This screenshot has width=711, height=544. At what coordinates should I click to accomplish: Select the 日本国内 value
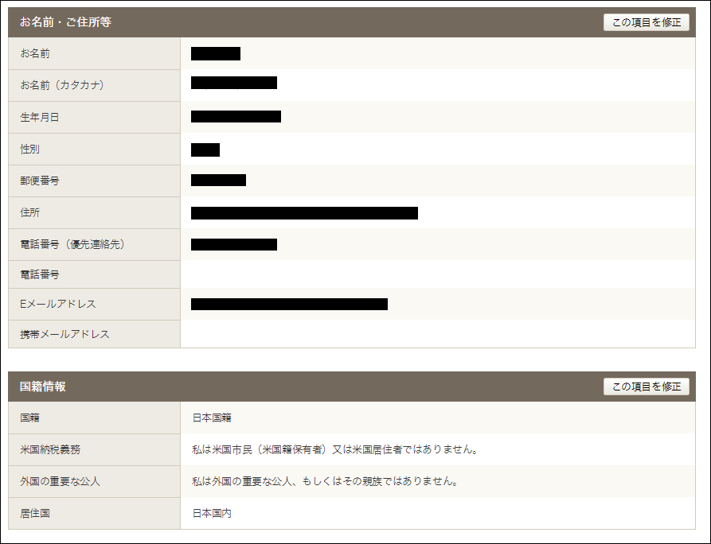tap(212, 513)
